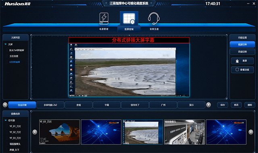Collapse the signal source tree node arrow

pyautogui.click(x=6, y=120)
